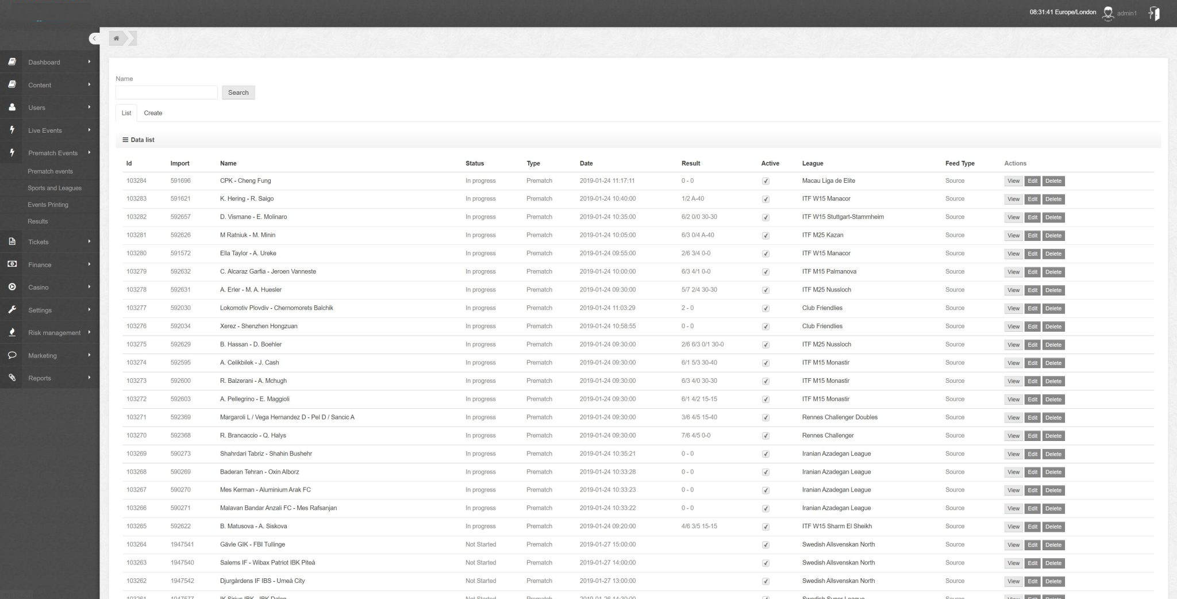
Task: Open Sports and Leagues submenu item
Action: 55,188
